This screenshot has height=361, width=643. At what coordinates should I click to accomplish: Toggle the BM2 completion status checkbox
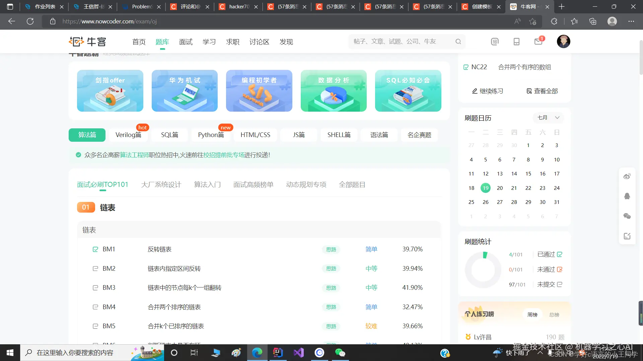pyautogui.click(x=95, y=269)
